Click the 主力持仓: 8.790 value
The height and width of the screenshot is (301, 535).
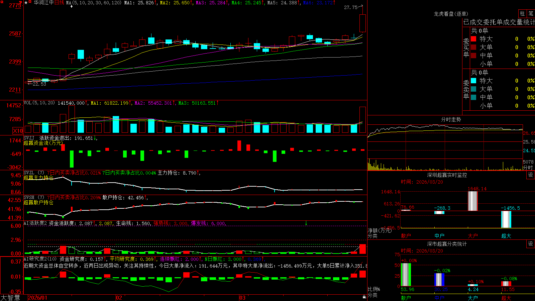click(179, 173)
